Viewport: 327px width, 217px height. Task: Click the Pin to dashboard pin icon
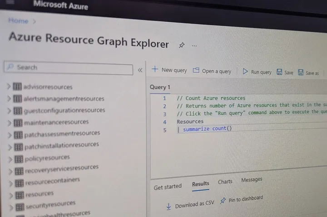(223, 201)
